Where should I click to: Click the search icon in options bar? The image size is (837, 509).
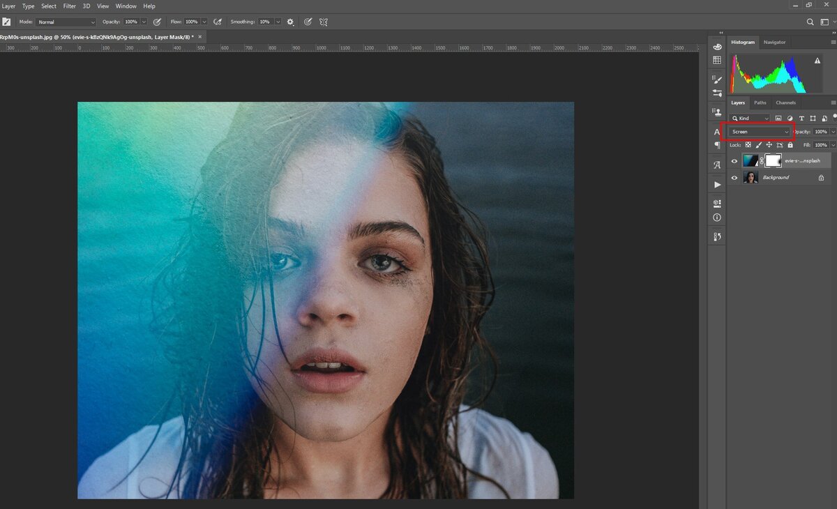(810, 22)
